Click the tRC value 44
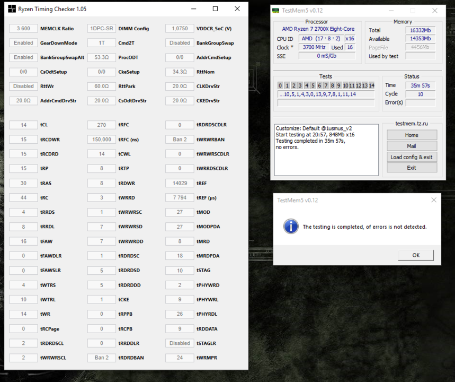 coord(23,197)
